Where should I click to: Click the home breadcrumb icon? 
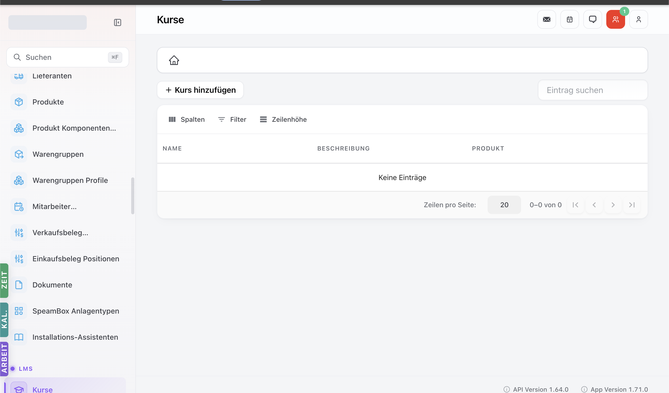pos(174,60)
